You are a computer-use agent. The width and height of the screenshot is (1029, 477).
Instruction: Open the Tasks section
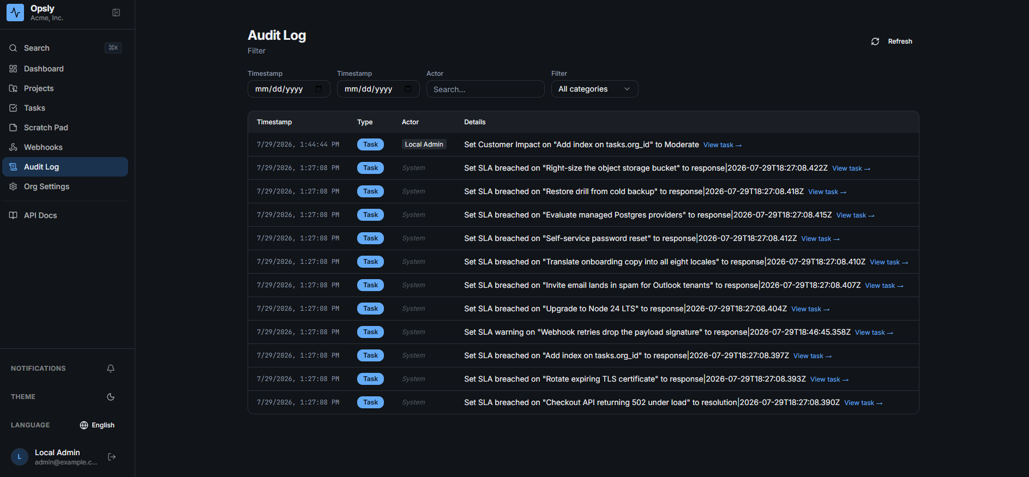click(65, 108)
